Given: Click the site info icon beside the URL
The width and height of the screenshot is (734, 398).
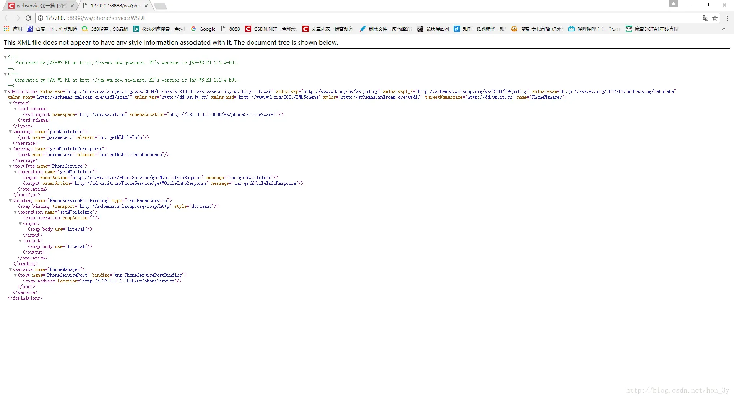Looking at the screenshot, I should (x=41, y=18).
